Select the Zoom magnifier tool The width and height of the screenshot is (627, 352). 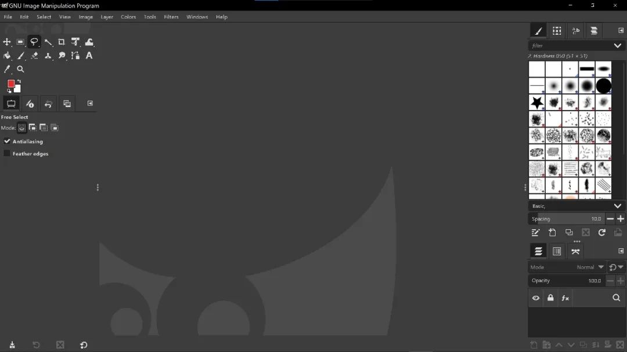[x=20, y=69]
